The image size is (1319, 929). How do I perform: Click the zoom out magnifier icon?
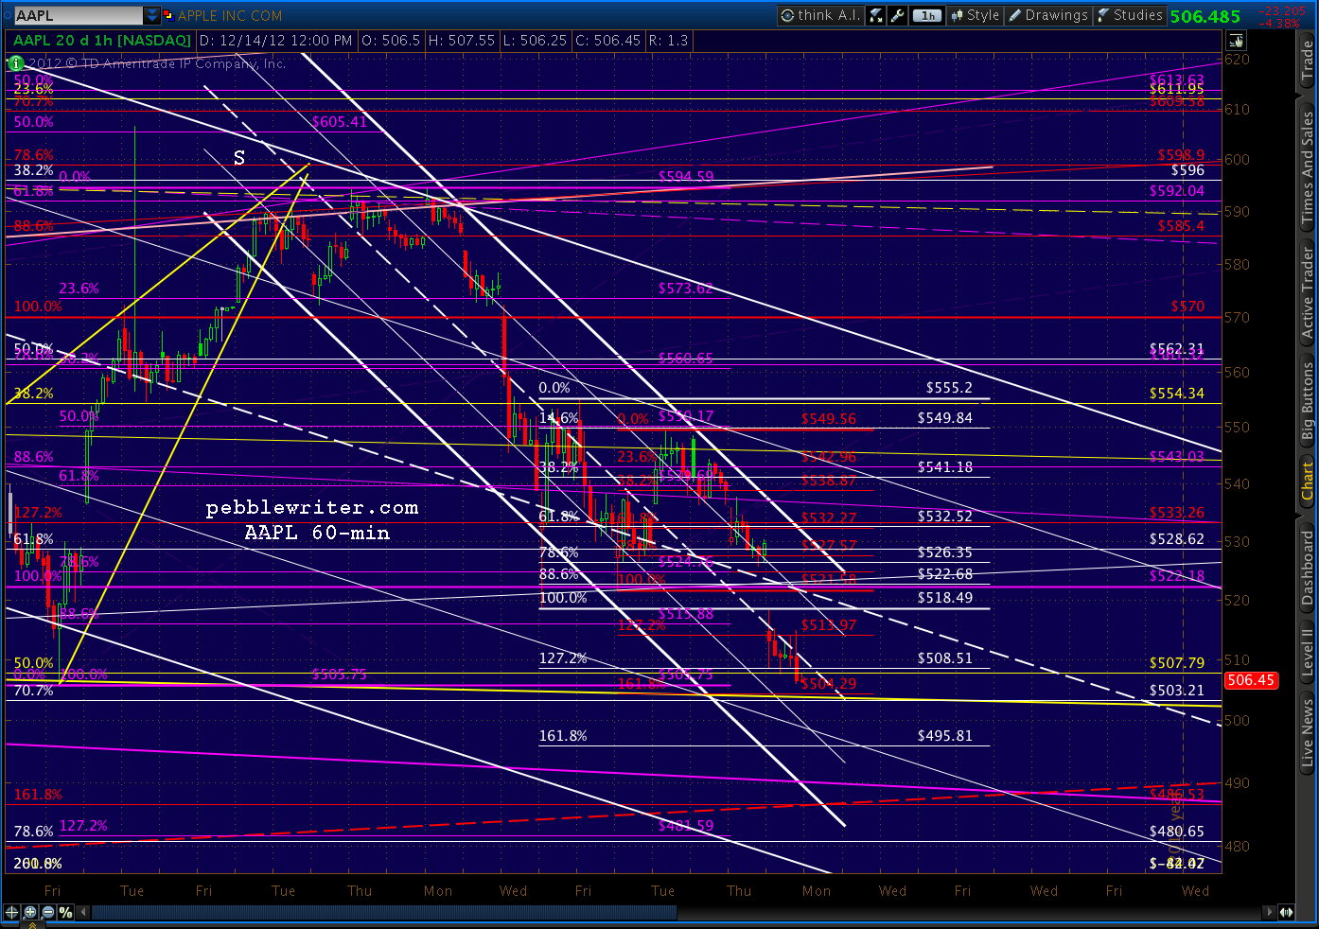click(x=47, y=912)
